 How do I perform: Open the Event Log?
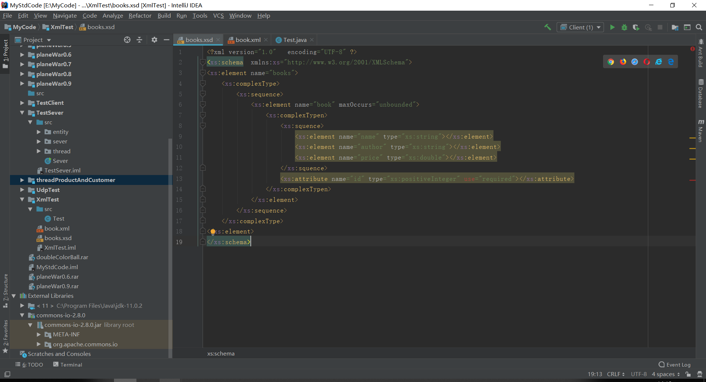click(675, 365)
